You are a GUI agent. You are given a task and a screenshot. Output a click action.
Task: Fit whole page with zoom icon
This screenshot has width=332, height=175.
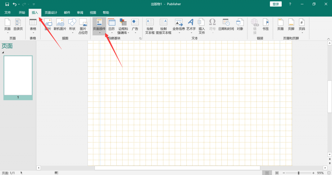coord(329,173)
